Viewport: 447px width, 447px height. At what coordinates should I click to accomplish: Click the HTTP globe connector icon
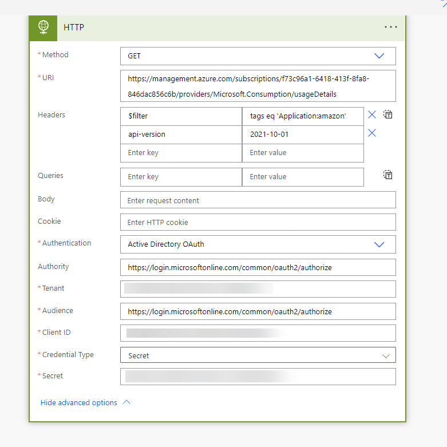click(43, 27)
